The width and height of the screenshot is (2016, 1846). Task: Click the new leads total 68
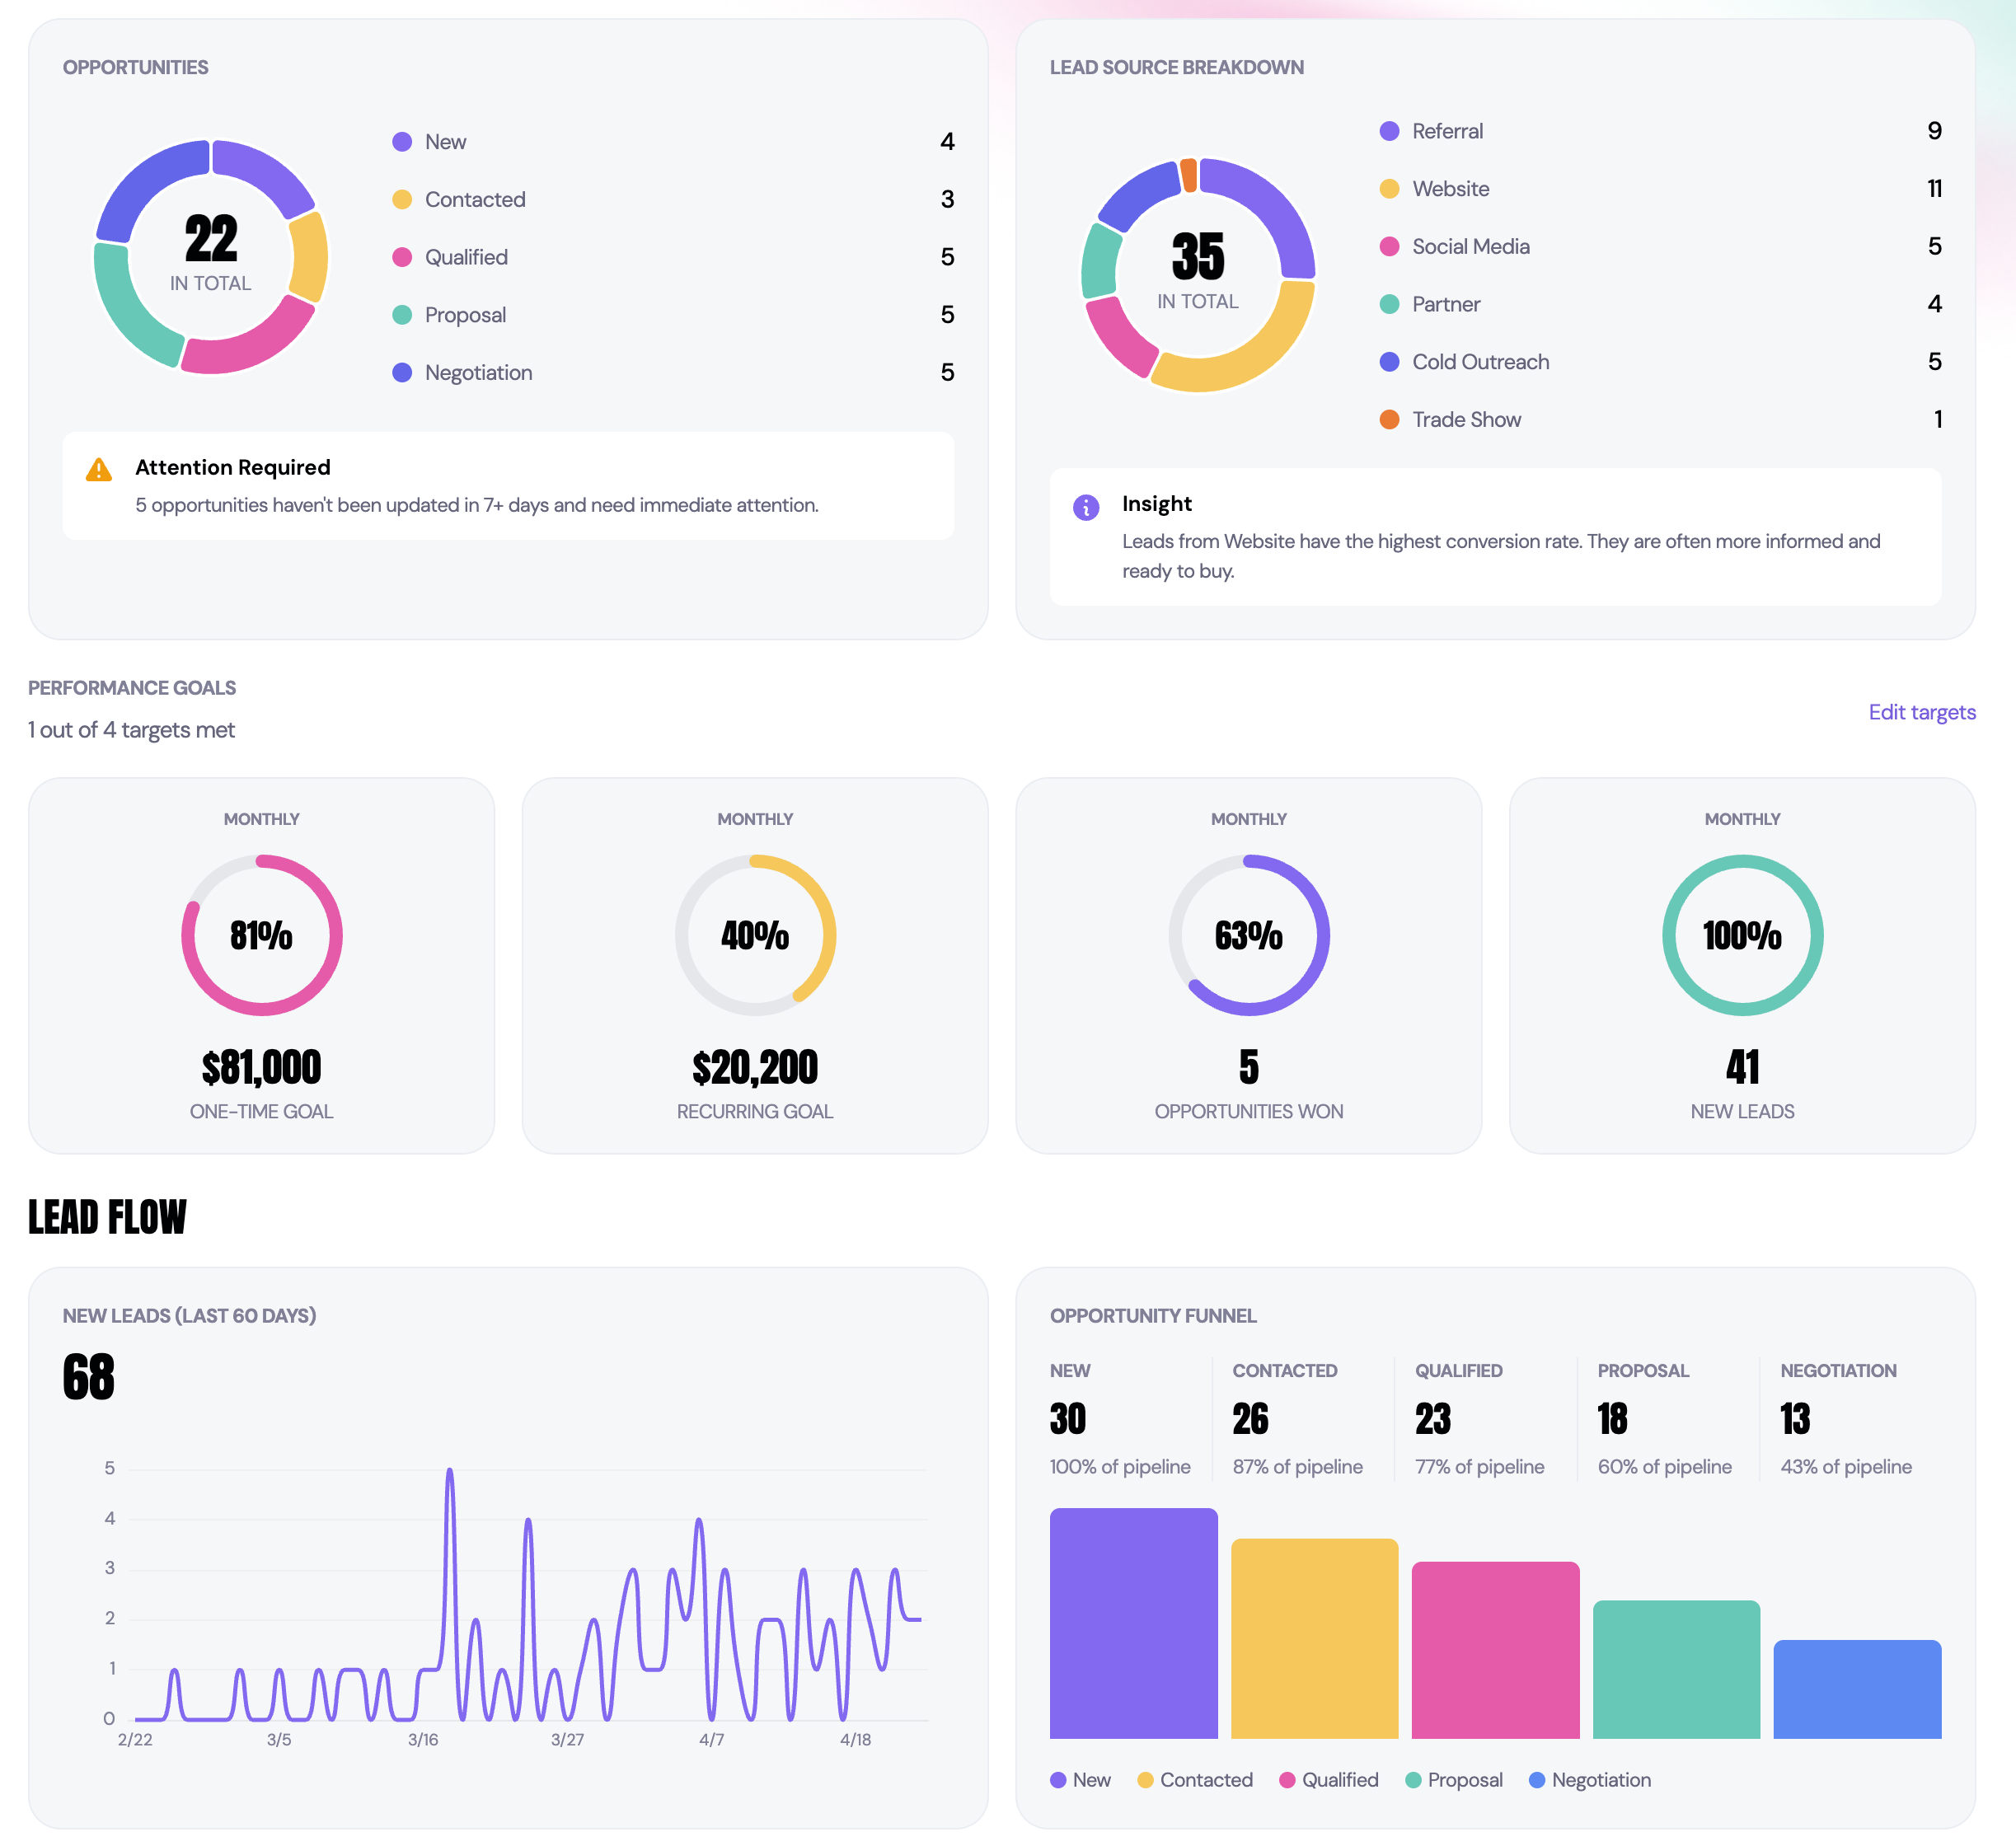coord(88,1376)
